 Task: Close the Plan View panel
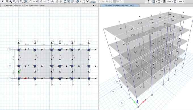(96, 5)
